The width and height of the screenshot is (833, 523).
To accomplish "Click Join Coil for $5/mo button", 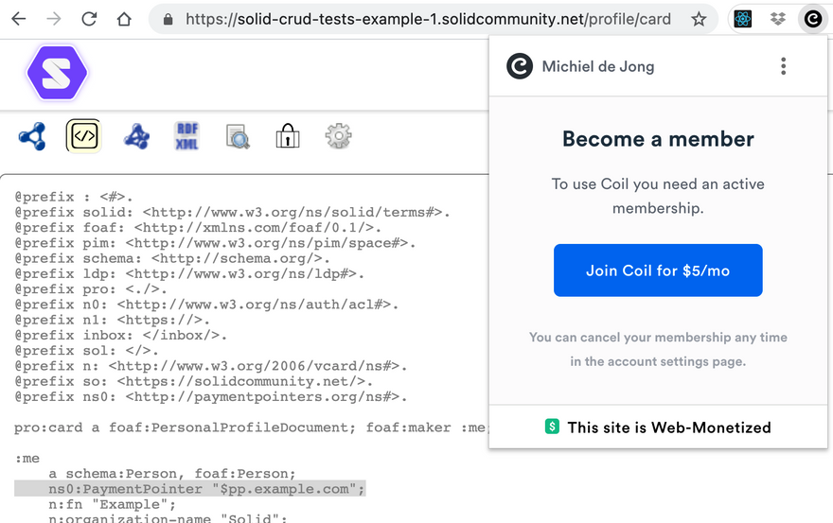I will coord(658,270).
